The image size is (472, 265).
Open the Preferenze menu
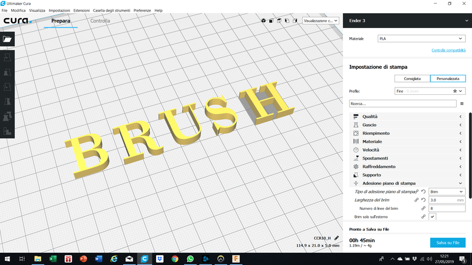click(142, 11)
